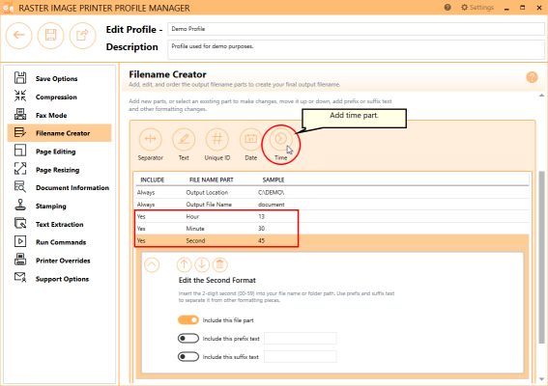Move the Second part up
The height and width of the screenshot is (386, 548).
(185, 265)
